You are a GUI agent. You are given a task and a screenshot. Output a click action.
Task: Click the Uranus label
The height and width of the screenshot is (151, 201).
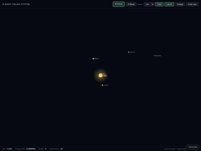coord(132,52)
